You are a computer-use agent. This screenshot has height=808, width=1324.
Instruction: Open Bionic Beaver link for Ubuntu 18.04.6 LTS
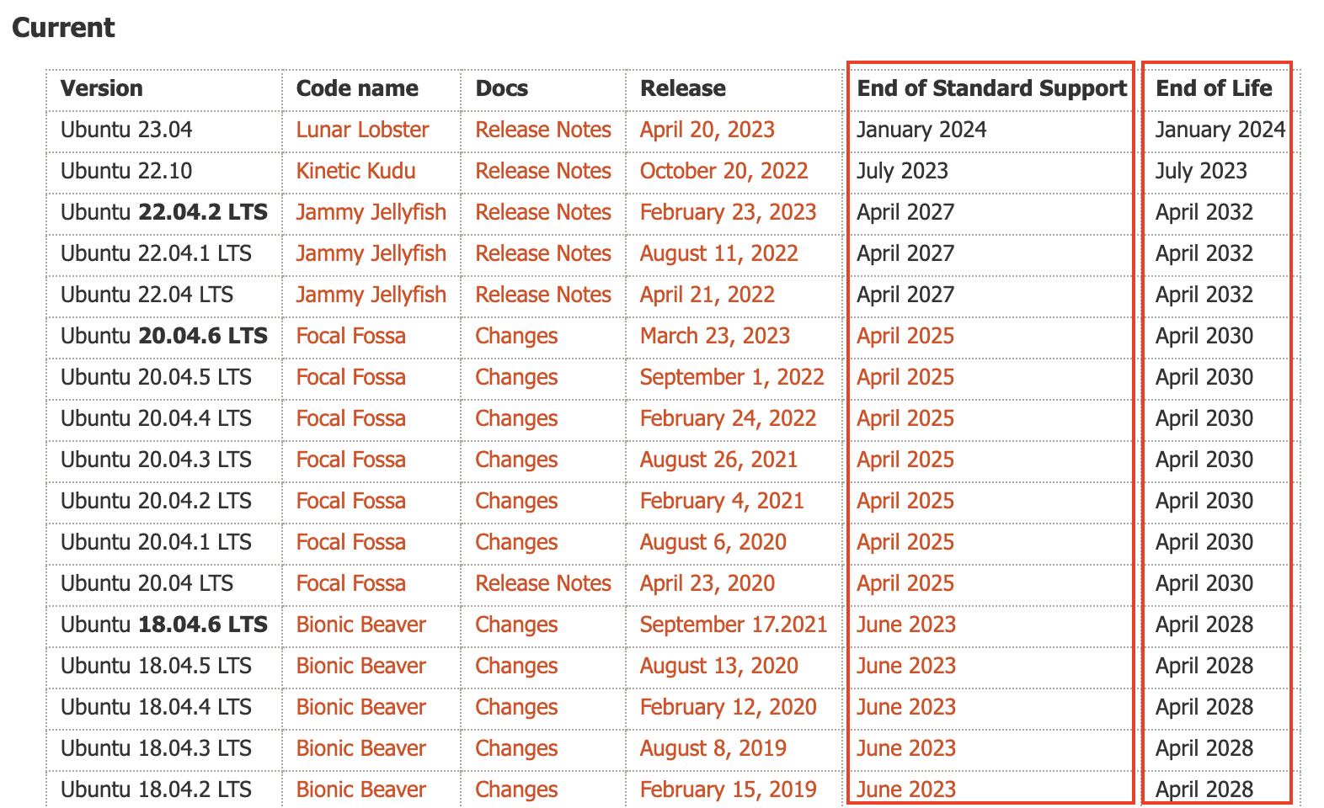click(x=360, y=625)
